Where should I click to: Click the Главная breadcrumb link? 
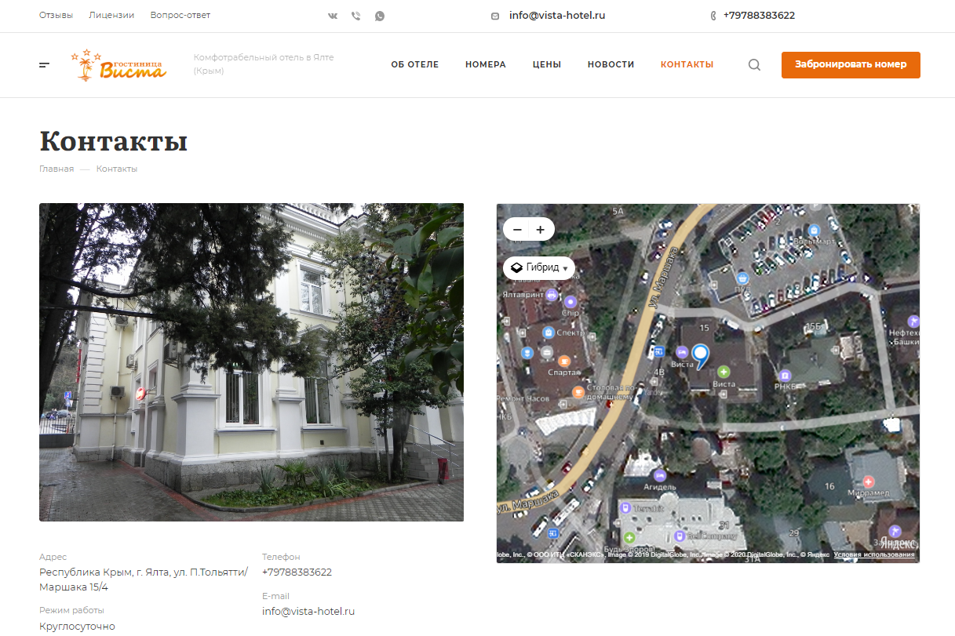[x=56, y=169]
